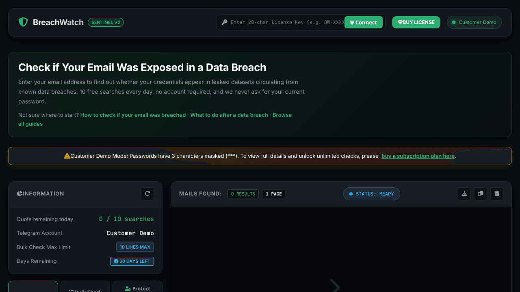520x292 pixels.
Task: Click the '0 RESULTS' badge
Action: [243, 194]
